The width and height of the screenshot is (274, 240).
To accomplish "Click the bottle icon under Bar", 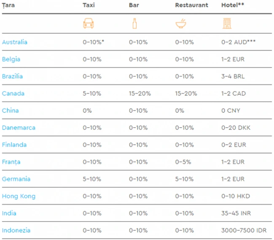I will tap(134, 24).
